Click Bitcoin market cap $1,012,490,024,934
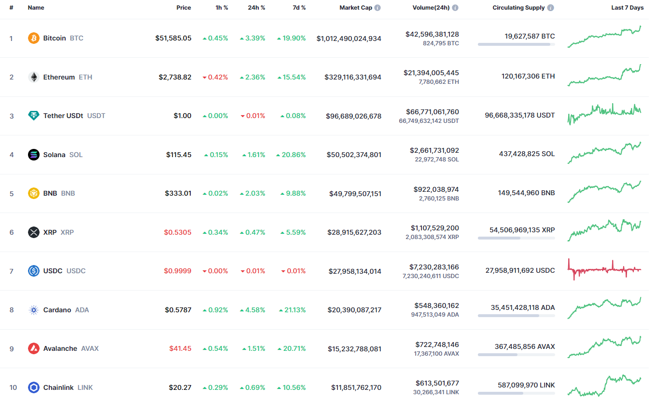The height and width of the screenshot is (400, 656). [x=349, y=39]
